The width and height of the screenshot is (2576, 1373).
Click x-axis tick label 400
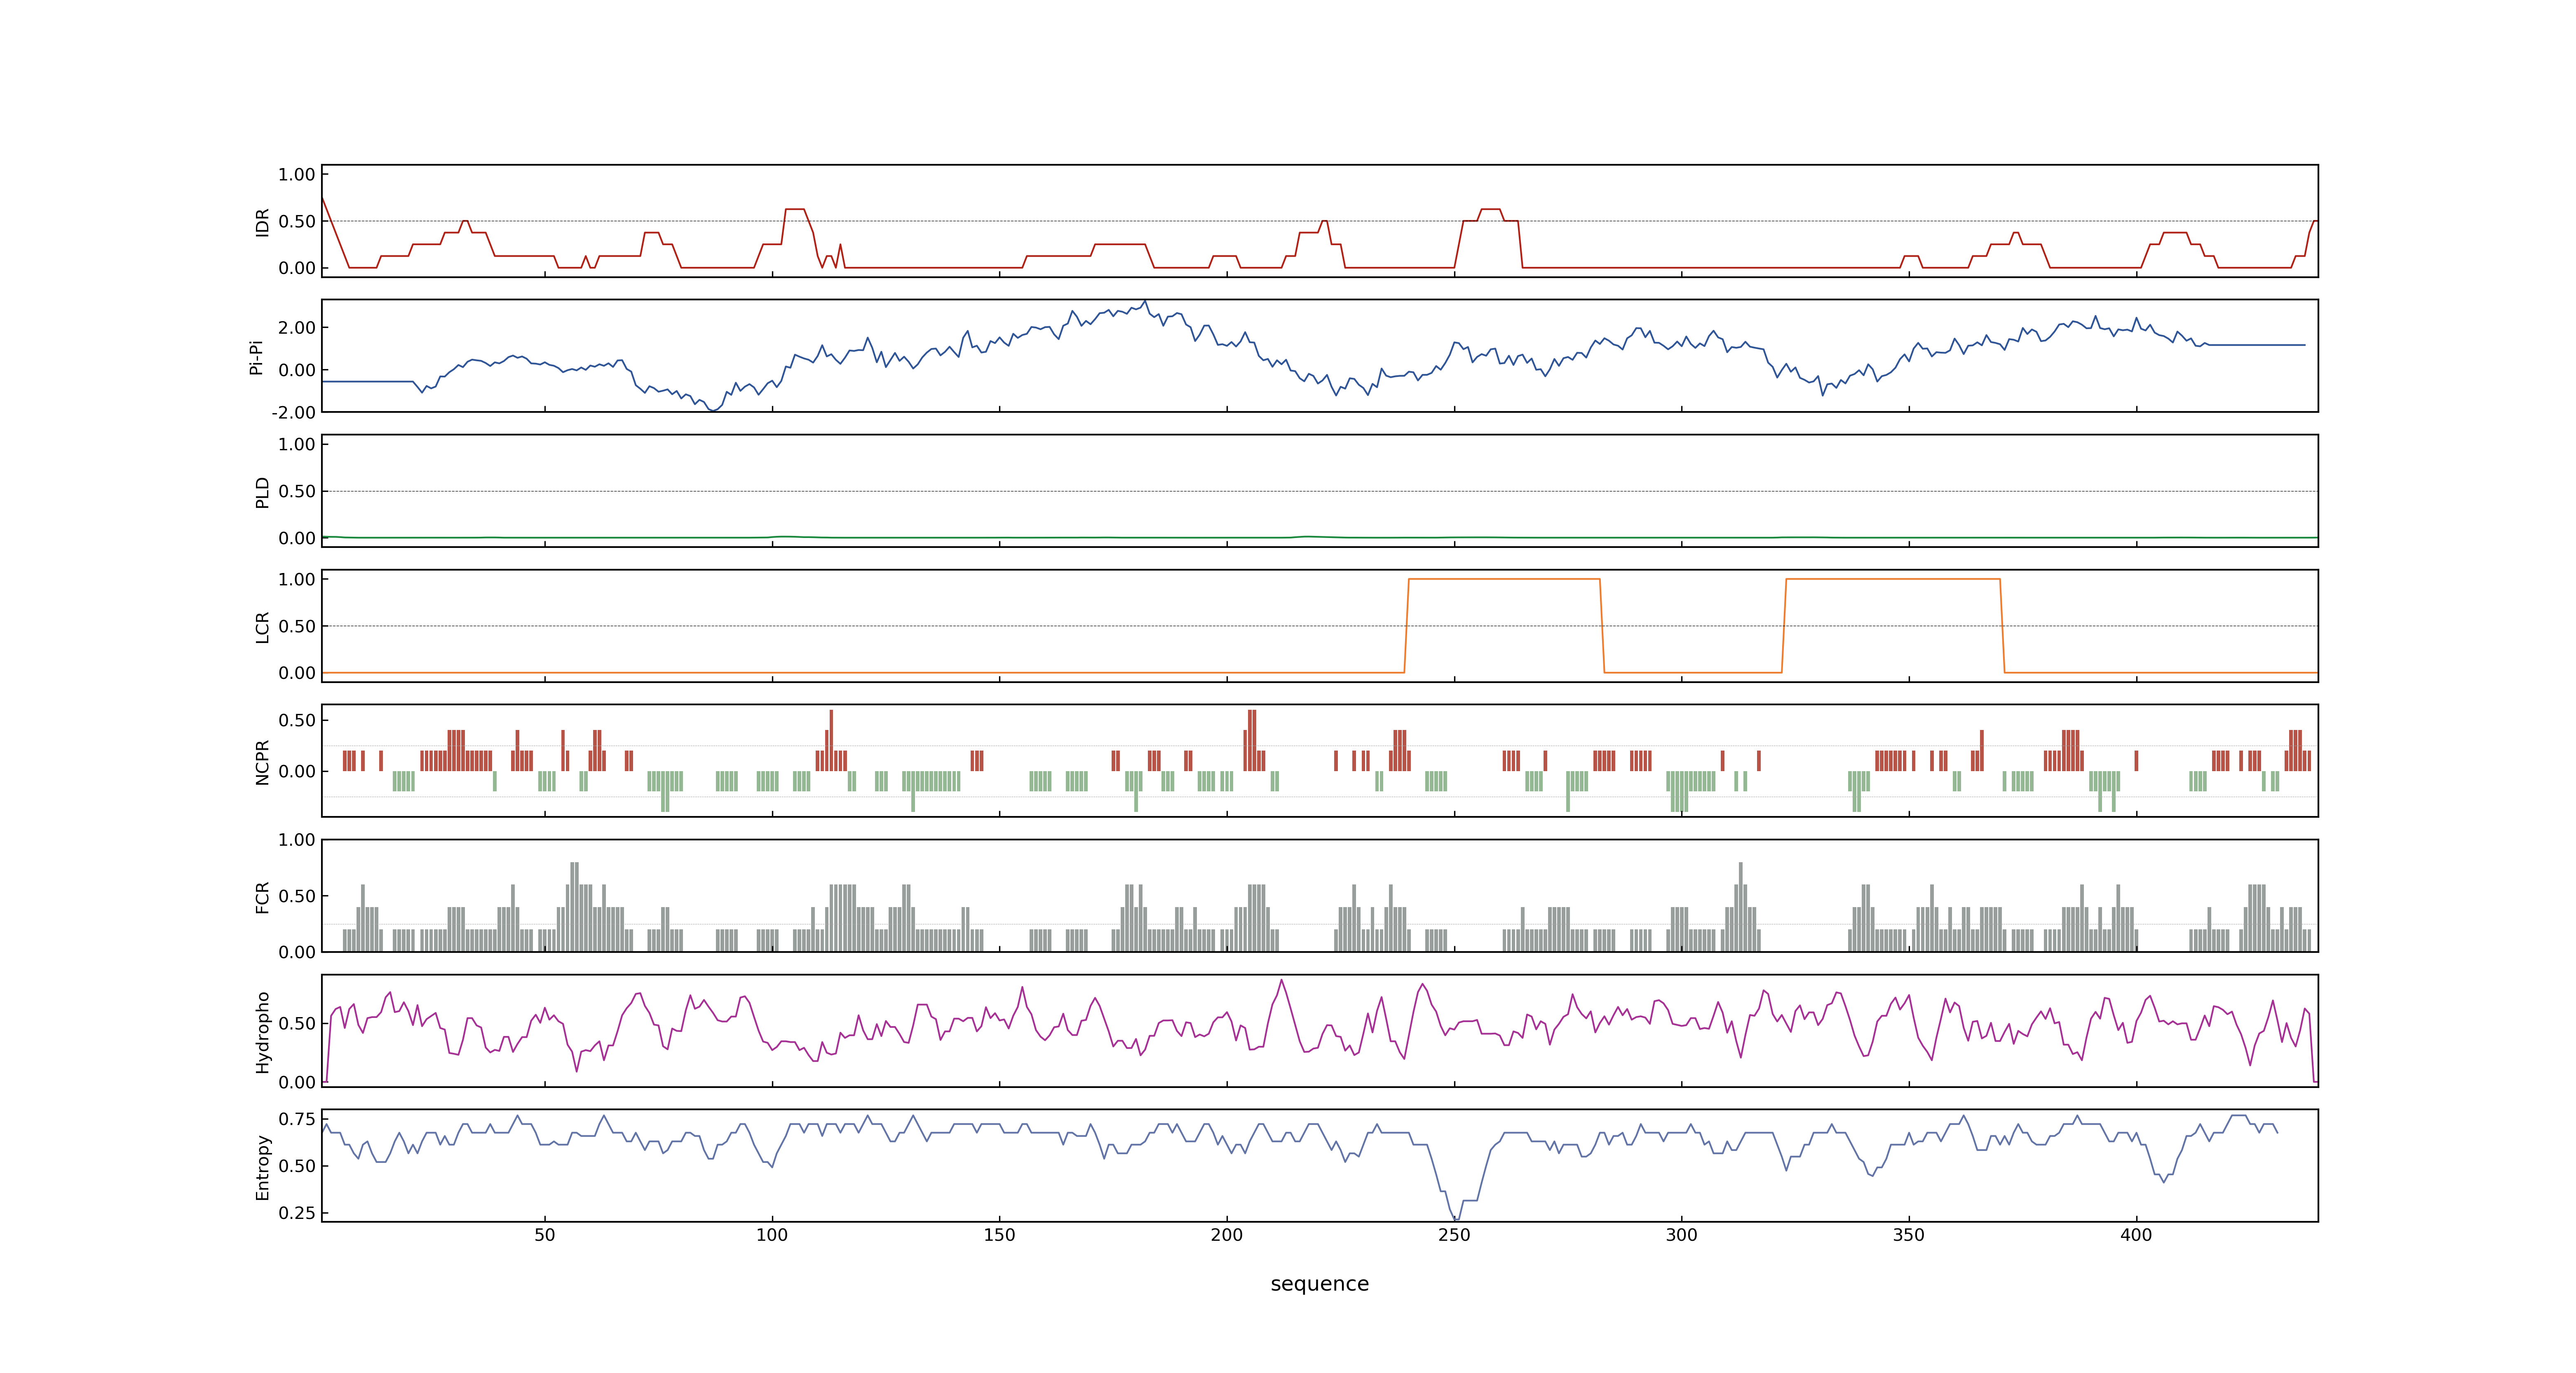coord(2136,1235)
